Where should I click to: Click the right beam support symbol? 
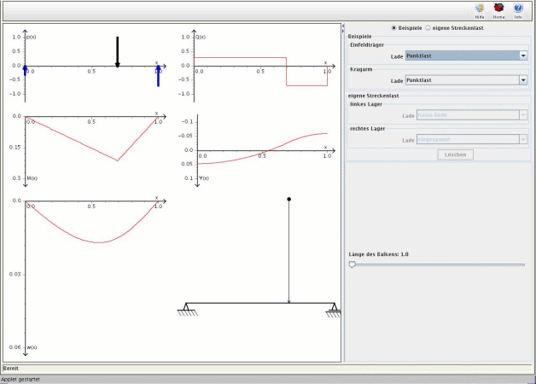coord(335,308)
